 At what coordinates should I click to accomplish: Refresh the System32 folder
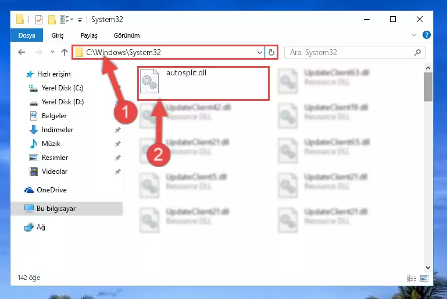tap(271, 52)
